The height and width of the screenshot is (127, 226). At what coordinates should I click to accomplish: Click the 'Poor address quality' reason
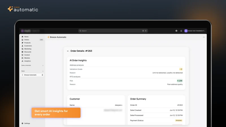175,84
